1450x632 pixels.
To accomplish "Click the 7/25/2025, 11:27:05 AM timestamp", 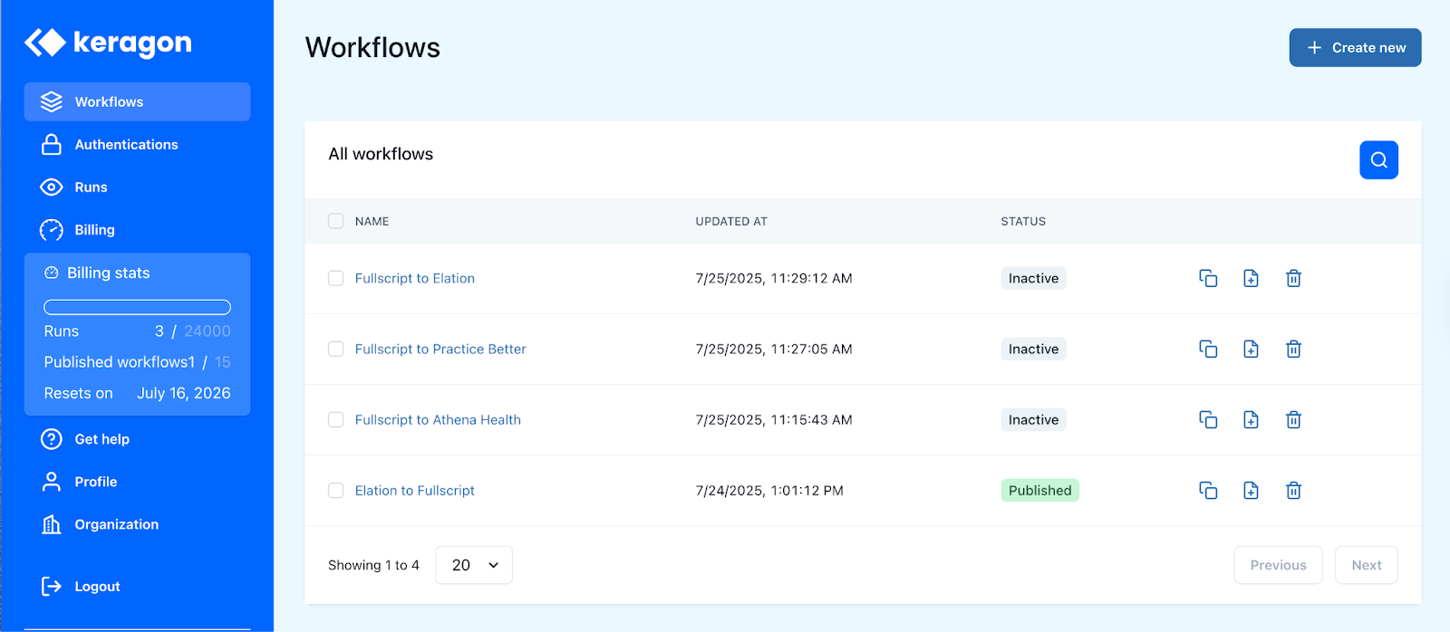I will [x=774, y=349].
